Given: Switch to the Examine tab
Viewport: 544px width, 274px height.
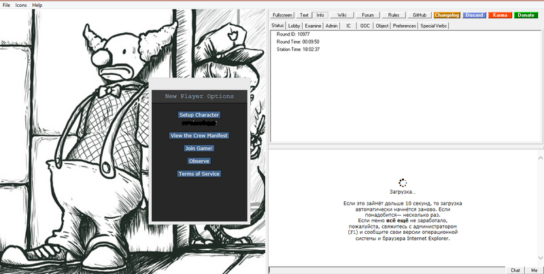Looking at the screenshot, I should click(313, 26).
